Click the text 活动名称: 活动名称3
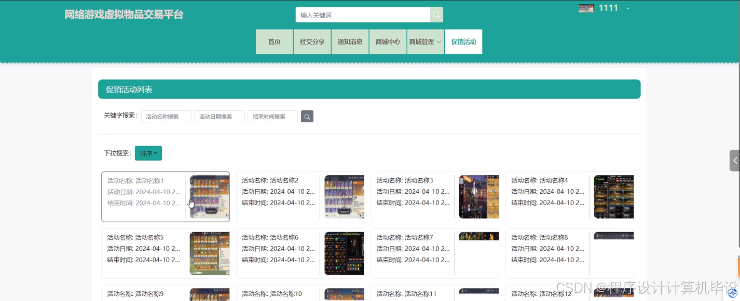Viewport: 740px width, 301px height. coord(405,180)
